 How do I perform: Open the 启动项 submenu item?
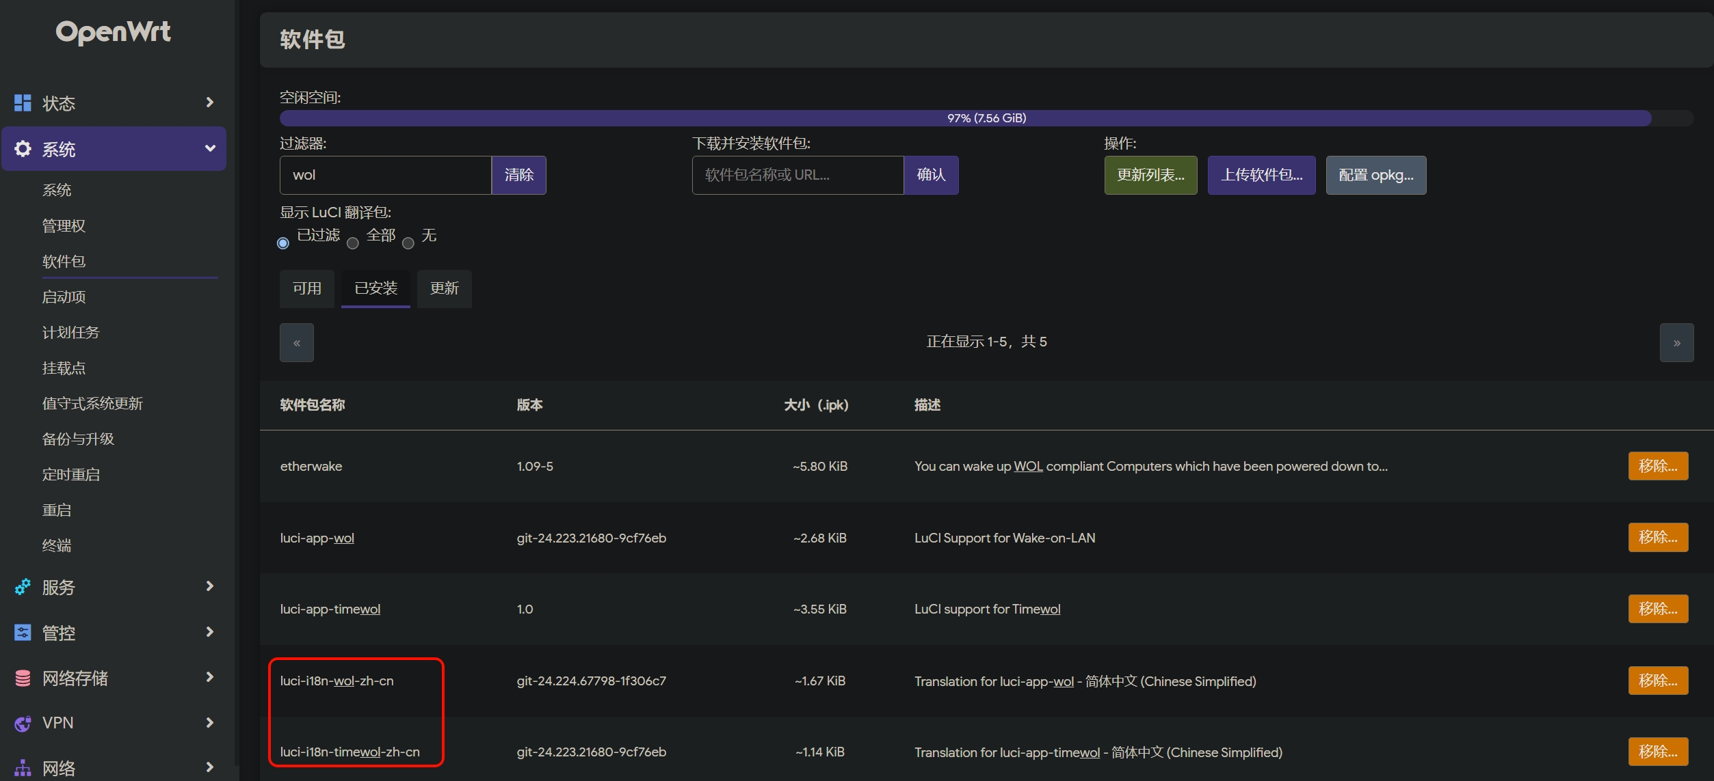tap(64, 297)
